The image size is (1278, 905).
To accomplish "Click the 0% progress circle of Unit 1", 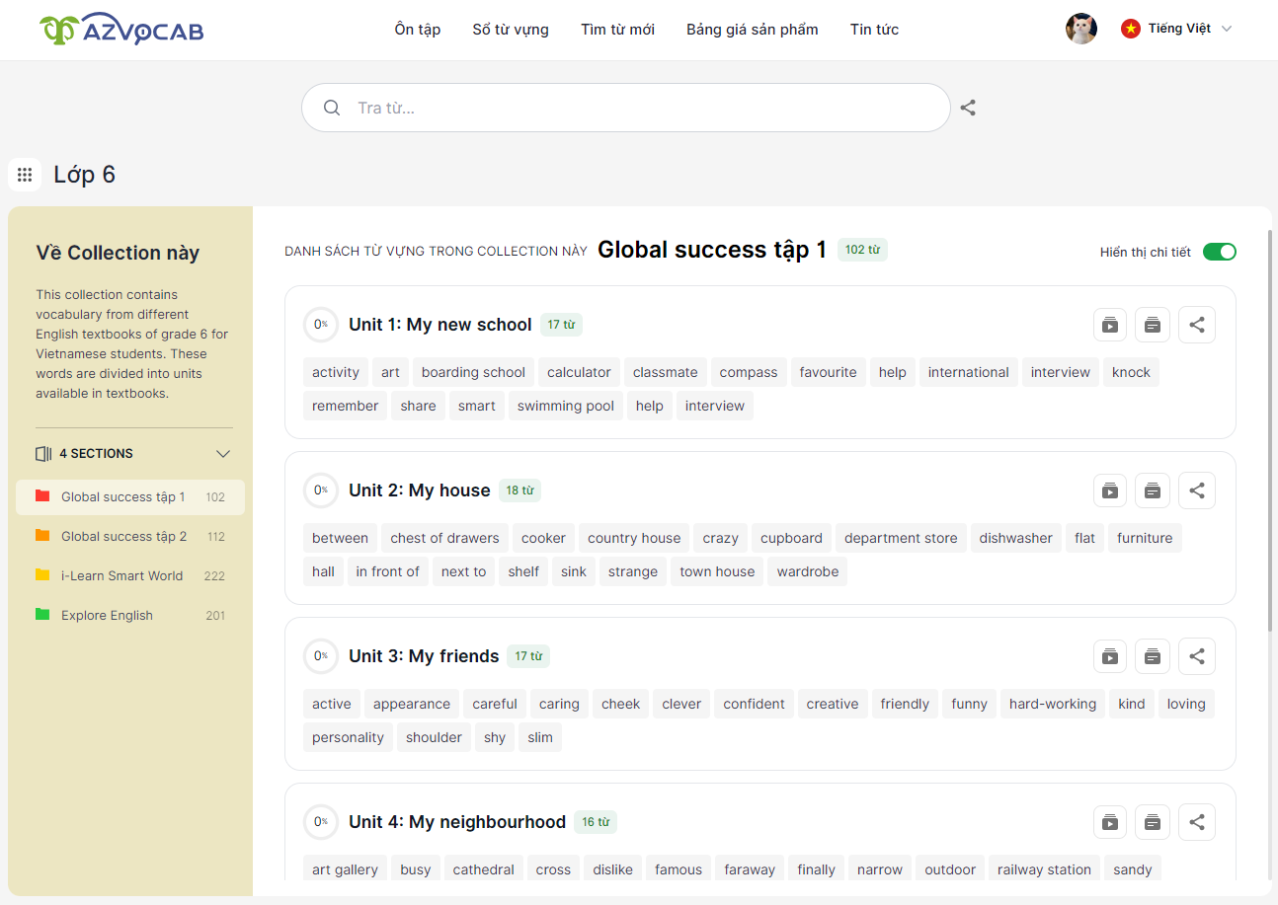I will pos(321,325).
